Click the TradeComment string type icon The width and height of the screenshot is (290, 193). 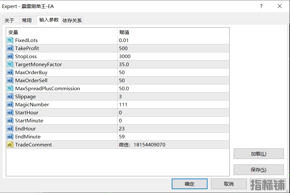pyautogui.click(x=10, y=145)
